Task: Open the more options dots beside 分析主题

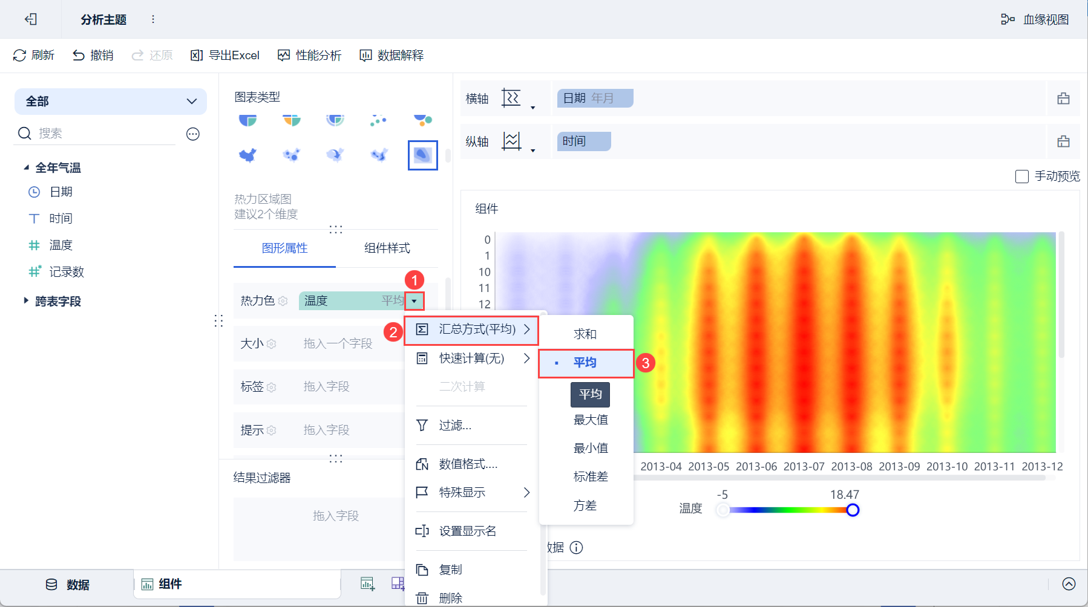Action: (153, 19)
